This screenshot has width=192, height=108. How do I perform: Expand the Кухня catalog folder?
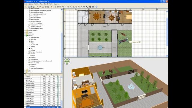tap(25, 32)
